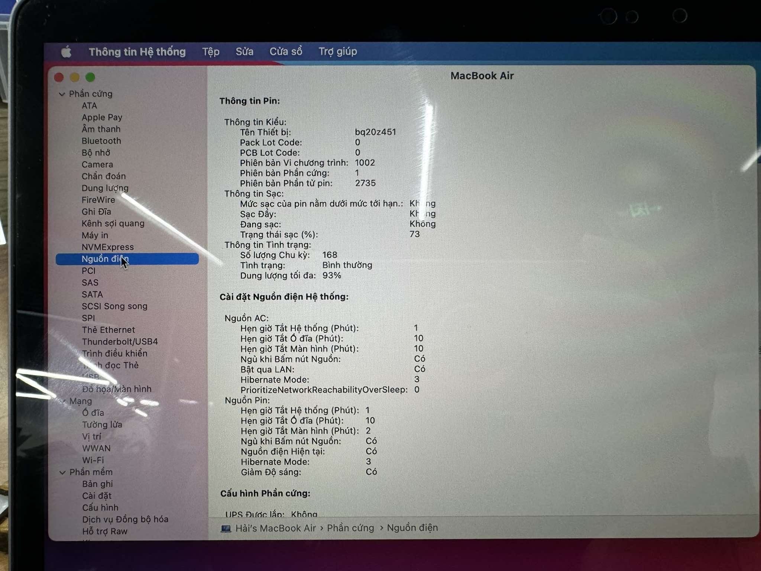Viewport: 761px width, 571px height.
Task: Click Phần cứng in the path bar
Action: pos(350,528)
